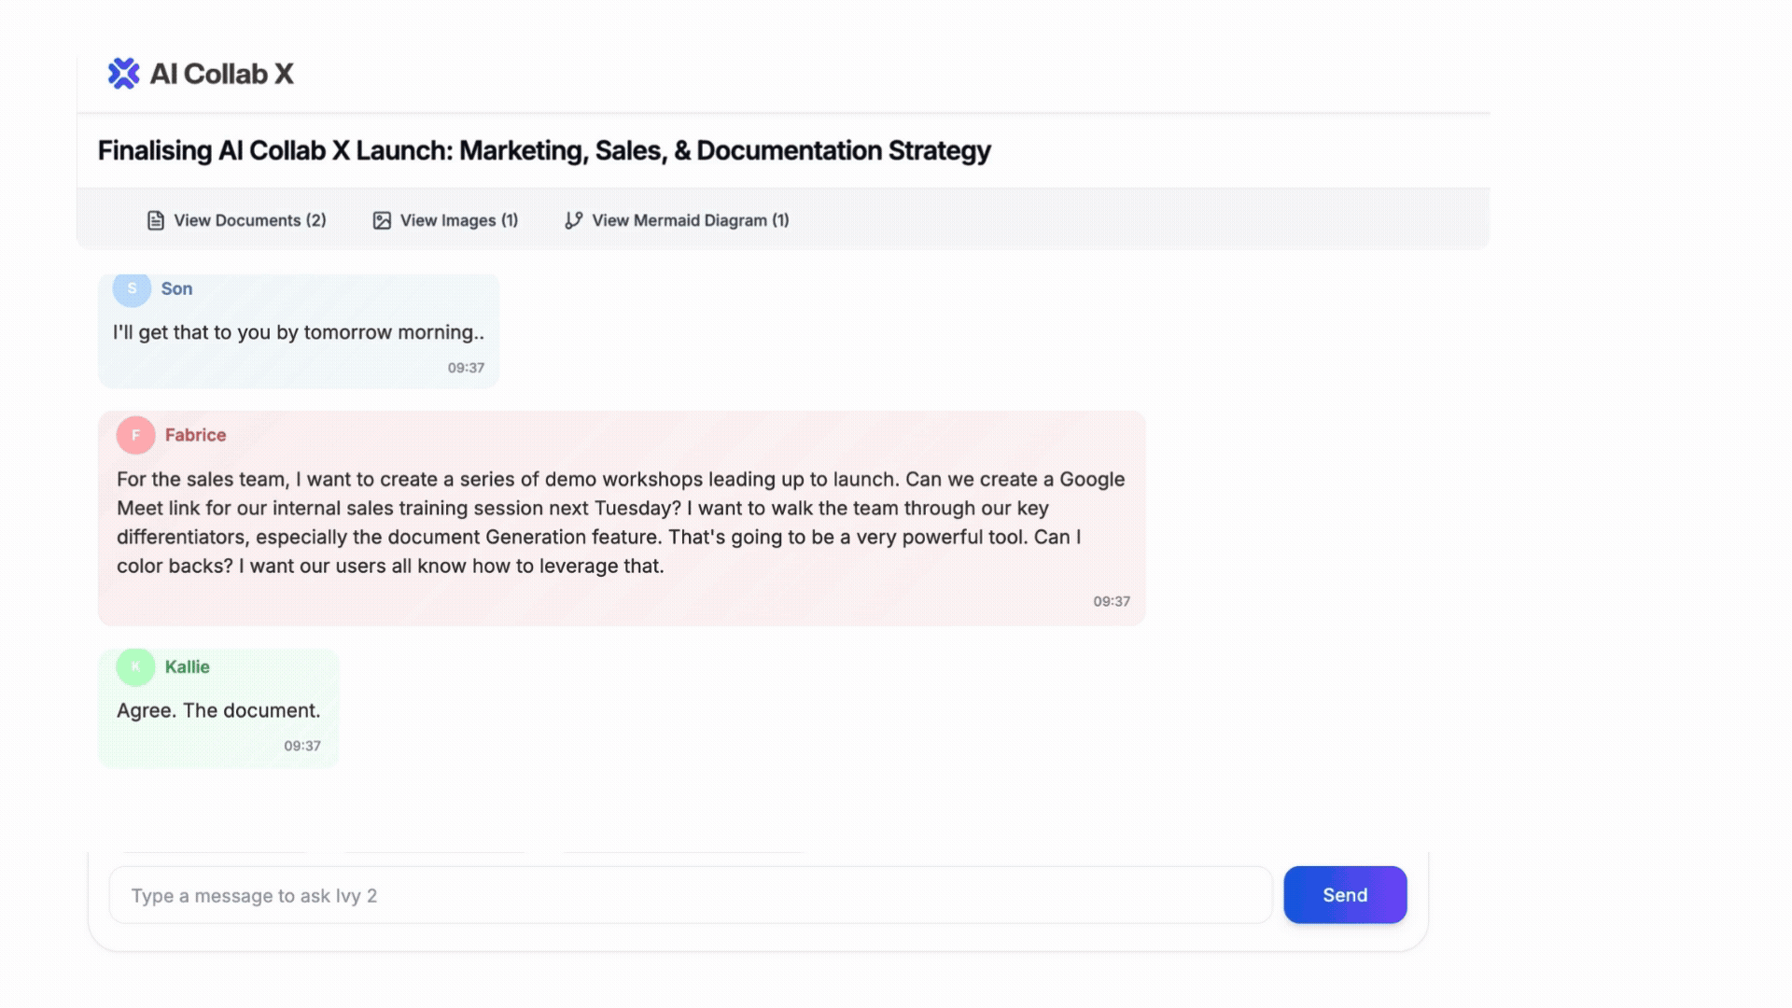
Task: Click Kallie's "Agree. The document." message
Action: (x=218, y=710)
